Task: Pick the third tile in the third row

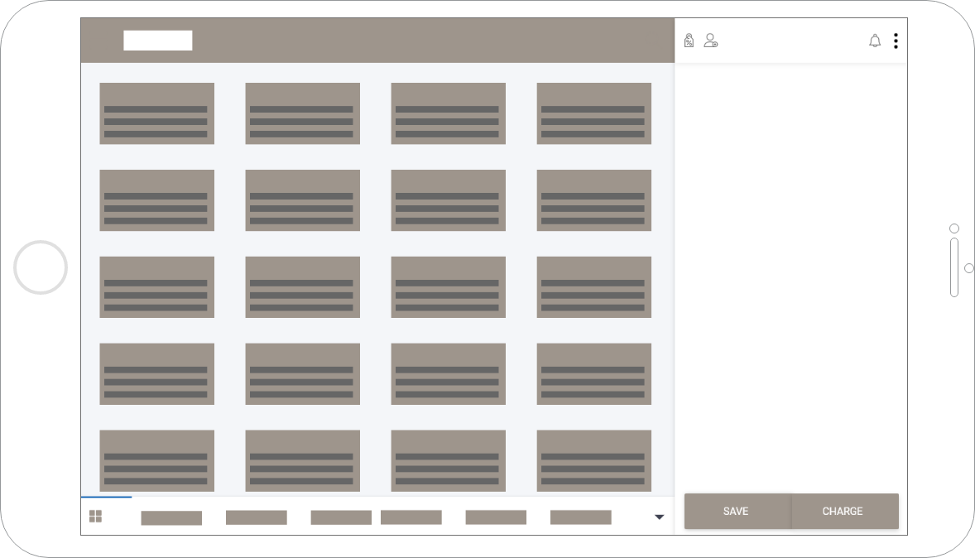Action: [449, 287]
